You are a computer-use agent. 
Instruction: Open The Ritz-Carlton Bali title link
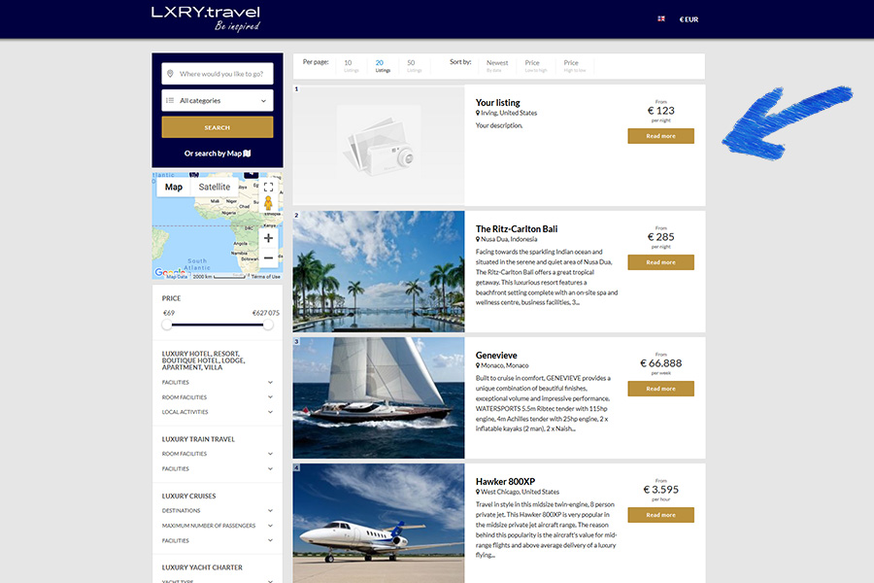point(517,228)
